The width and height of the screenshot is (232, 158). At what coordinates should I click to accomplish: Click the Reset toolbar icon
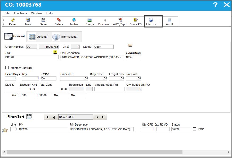click(x=13, y=22)
